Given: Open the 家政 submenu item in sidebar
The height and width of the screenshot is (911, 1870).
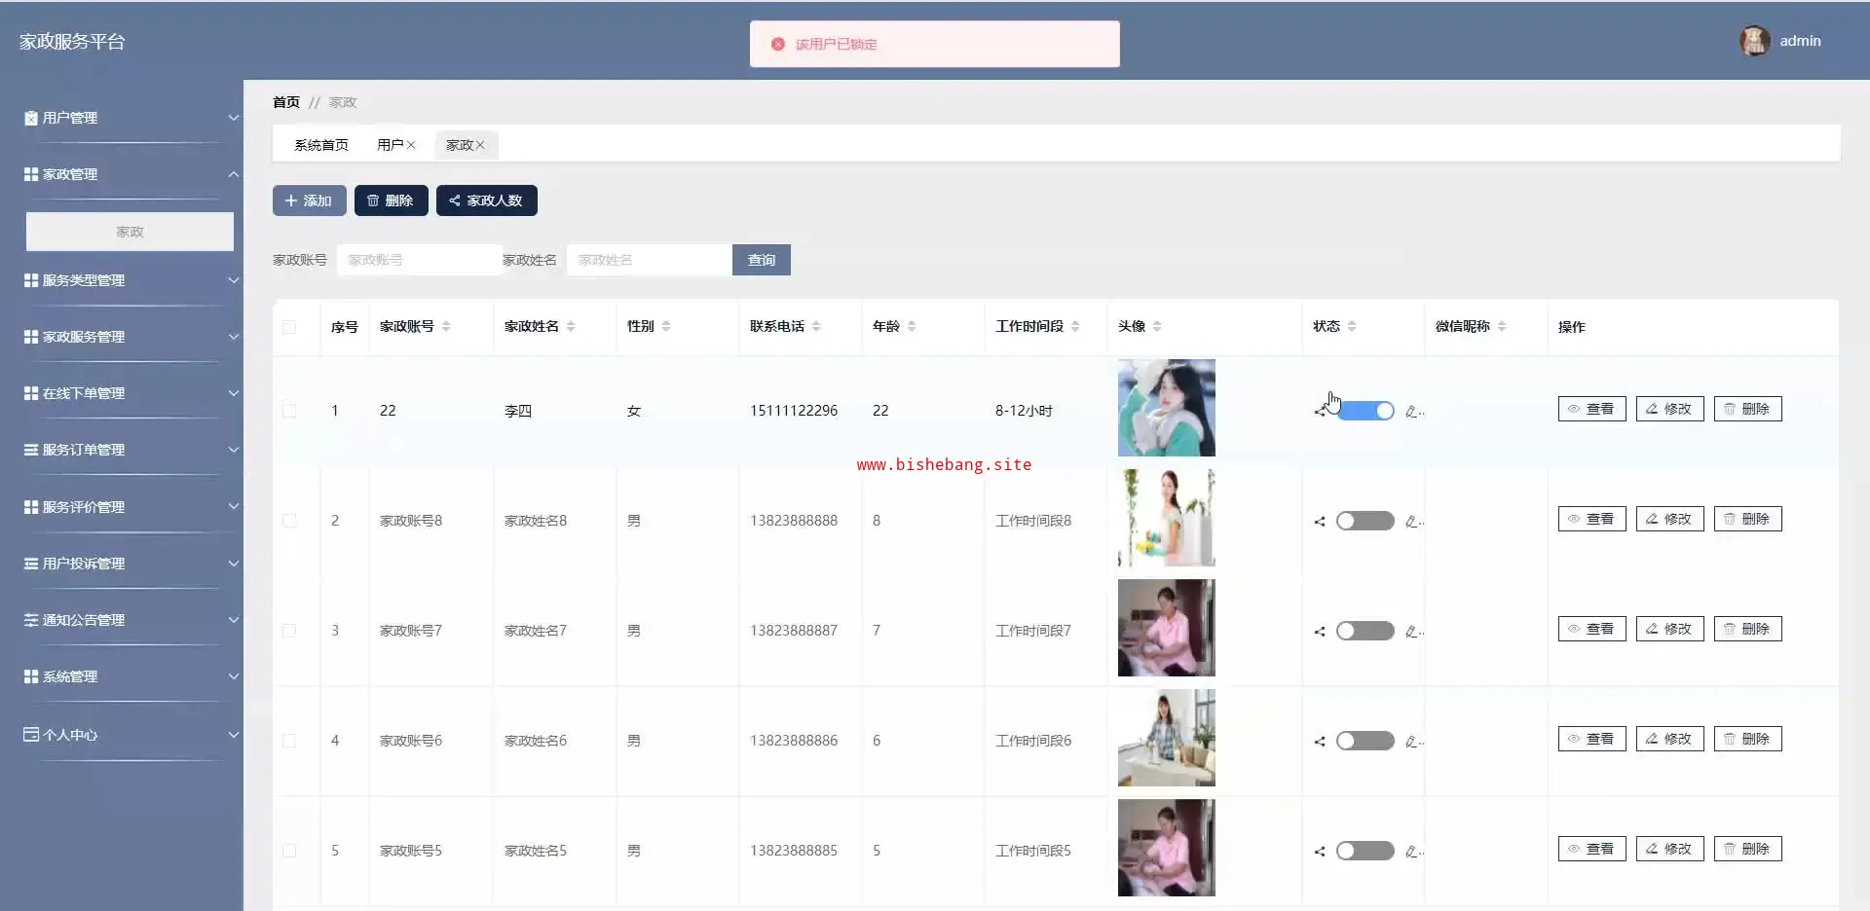Looking at the screenshot, I should click(130, 232).
